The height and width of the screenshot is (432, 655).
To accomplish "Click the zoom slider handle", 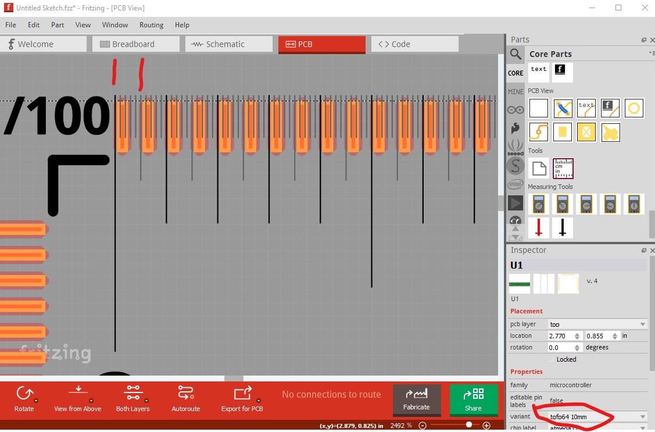I will coord(469,424).
